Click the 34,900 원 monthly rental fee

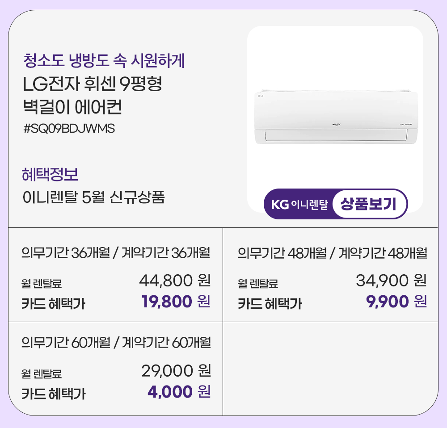click(391, 281)
